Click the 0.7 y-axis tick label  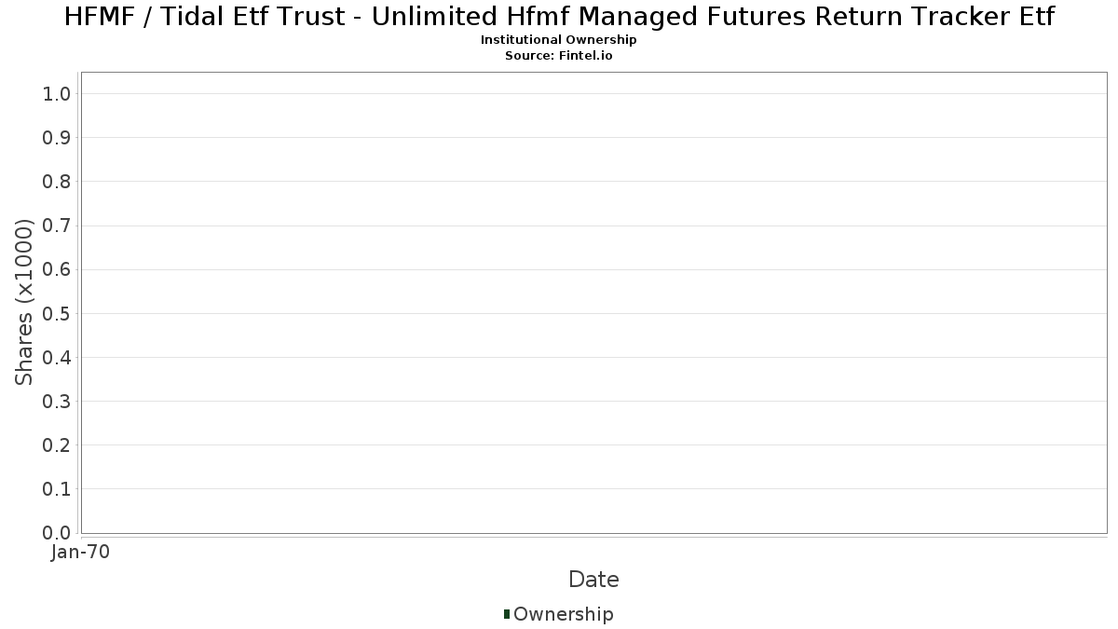coord(57,226)
